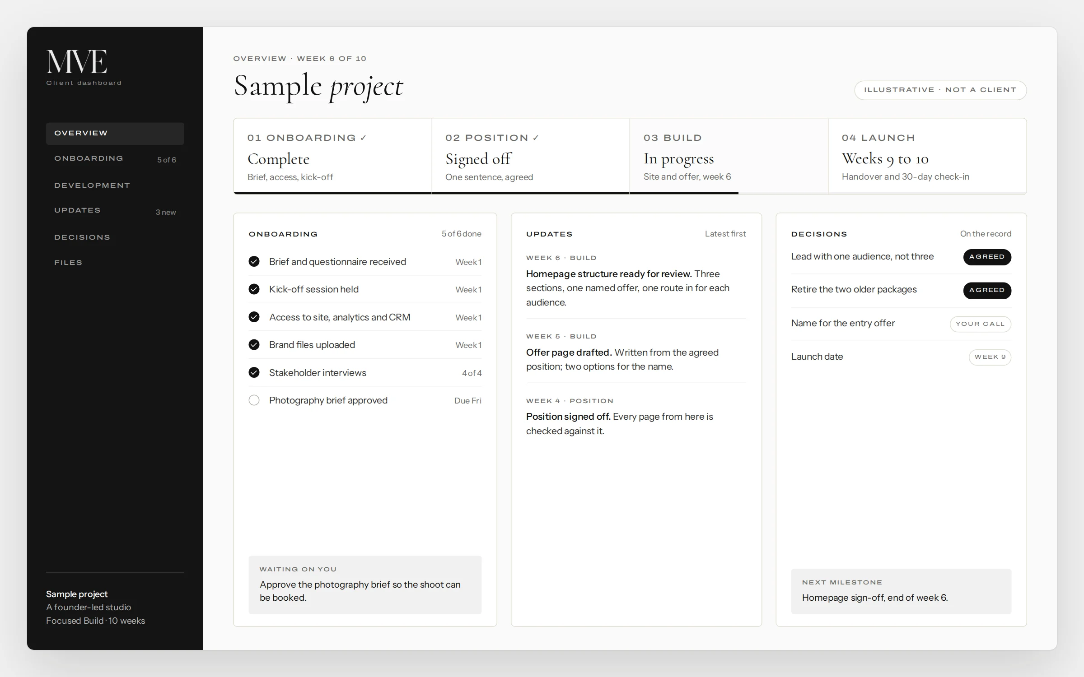
Task: Click the Illustrative · Not a client badge
Action: [x=940, y=90]
